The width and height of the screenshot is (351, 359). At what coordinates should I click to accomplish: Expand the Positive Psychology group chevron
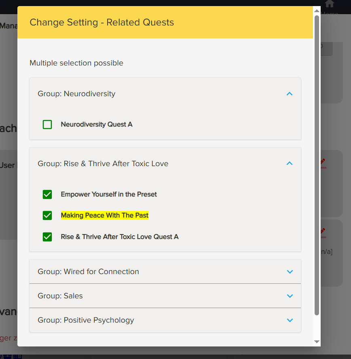click(290, 320)
